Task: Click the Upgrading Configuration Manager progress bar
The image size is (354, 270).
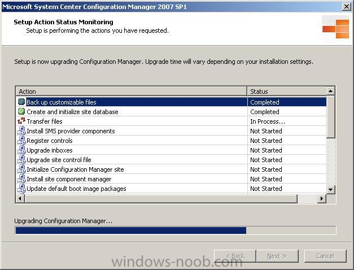Action: click(176, 230)
